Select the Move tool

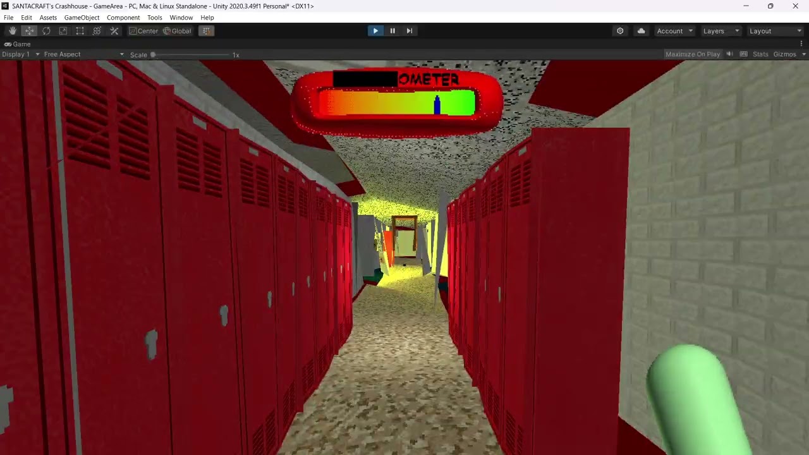coord(30,31)
